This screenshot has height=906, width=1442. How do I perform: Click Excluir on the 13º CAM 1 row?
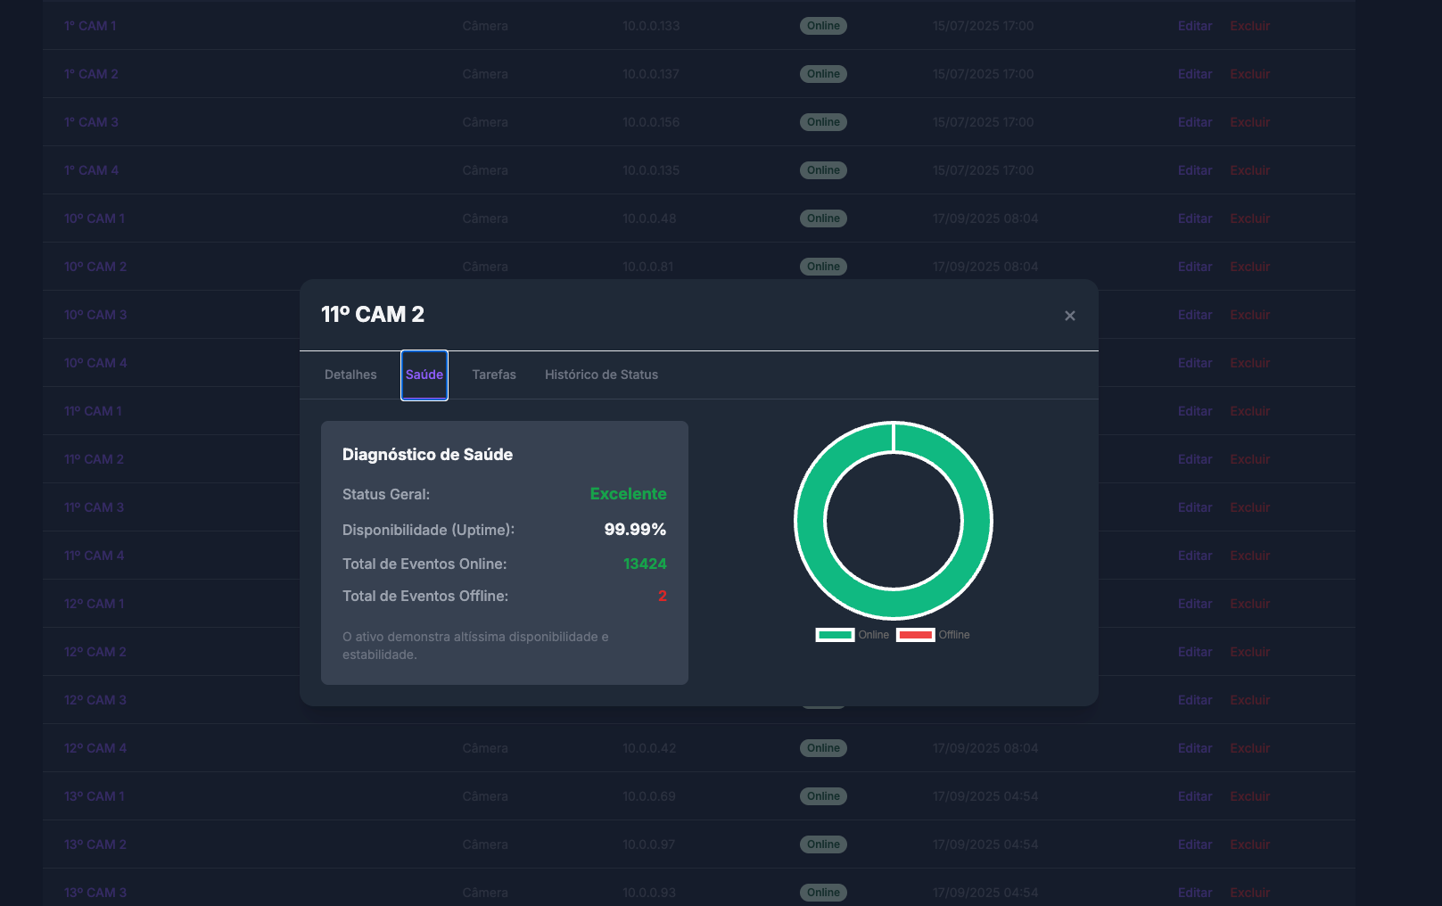pos(1249,795)
